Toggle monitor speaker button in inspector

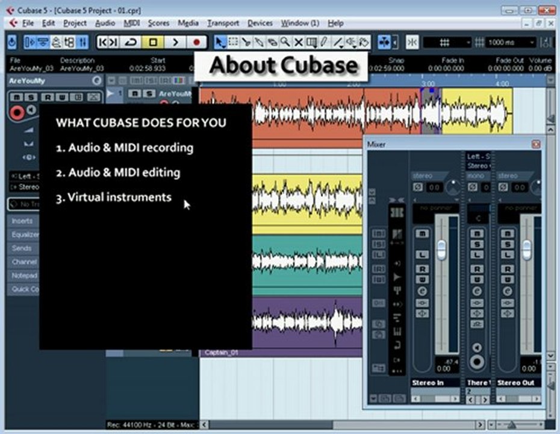(x=32, y=110)
